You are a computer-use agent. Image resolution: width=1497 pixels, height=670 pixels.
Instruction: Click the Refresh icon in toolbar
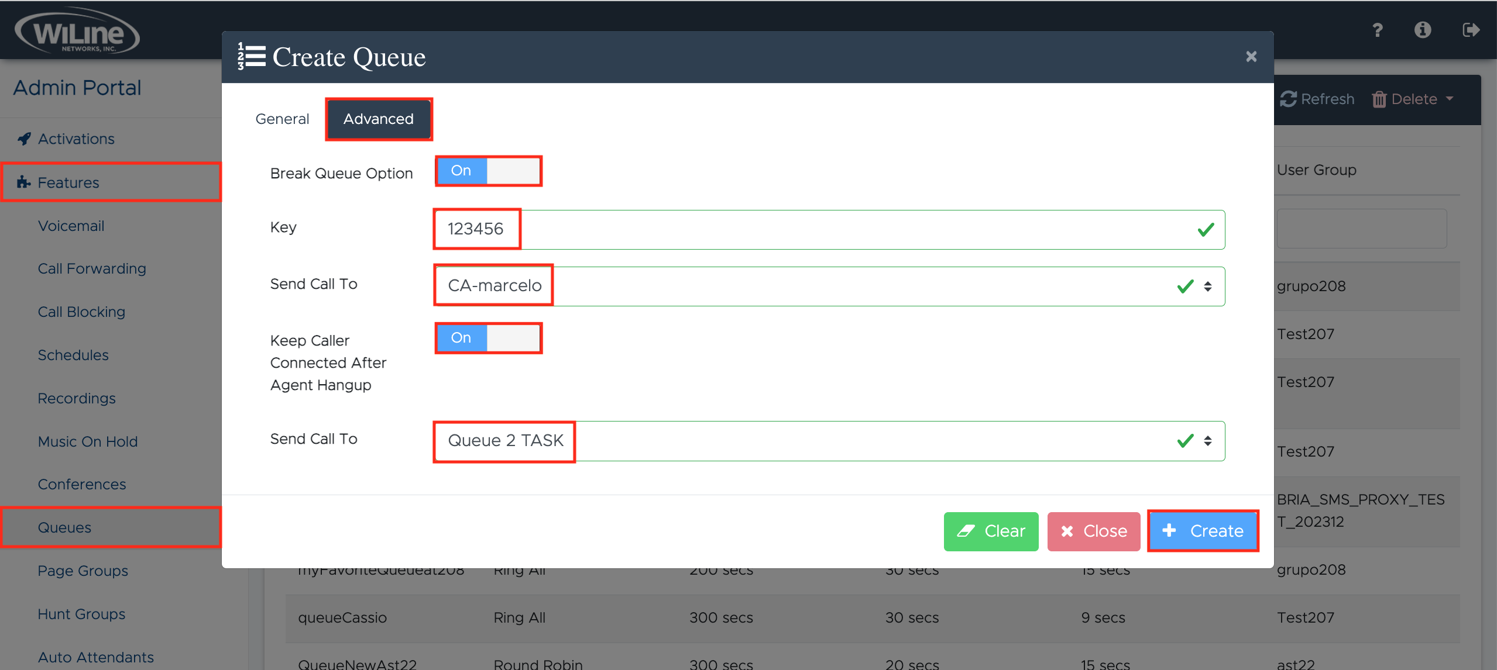coord(1287,99)
